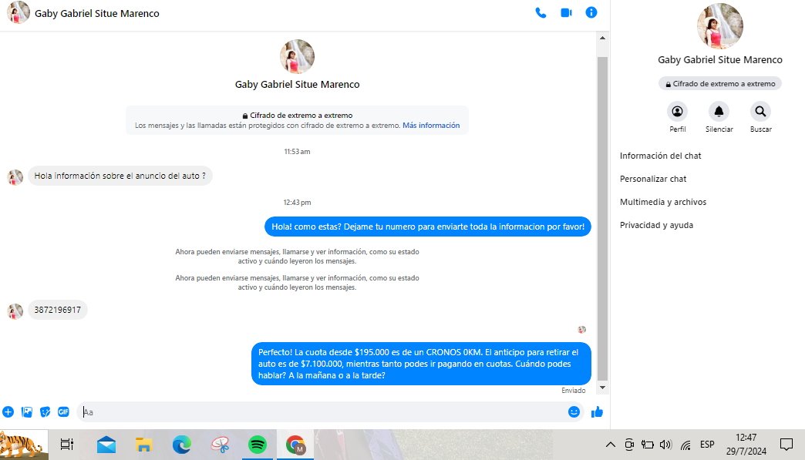
Task: Expand Información del chat section
Action: tap(660, 156)
